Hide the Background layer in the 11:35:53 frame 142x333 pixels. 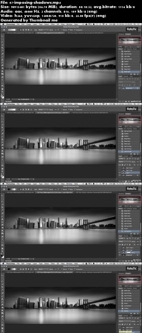119,88
